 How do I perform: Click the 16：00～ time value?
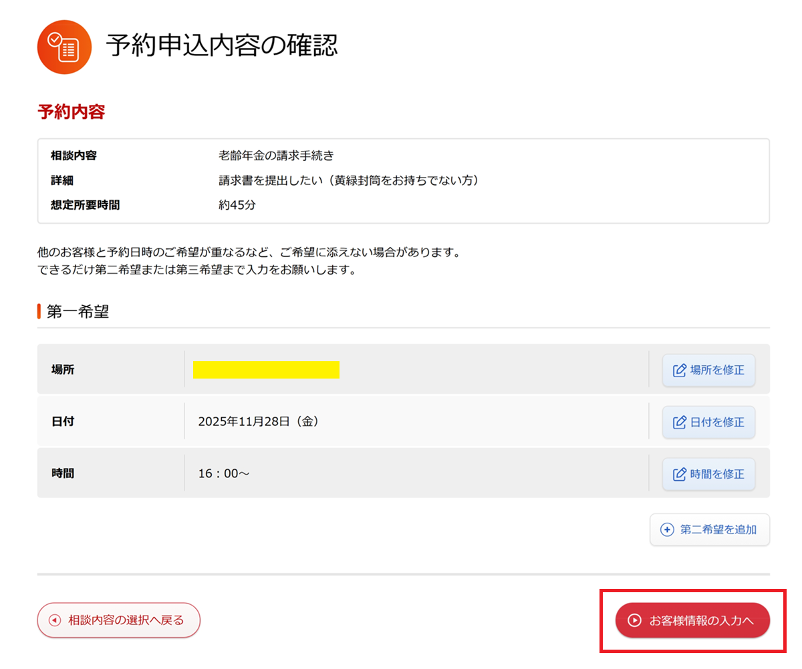coord(224,474)
